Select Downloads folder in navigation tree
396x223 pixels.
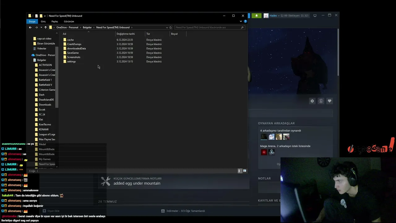click(45, 105)
